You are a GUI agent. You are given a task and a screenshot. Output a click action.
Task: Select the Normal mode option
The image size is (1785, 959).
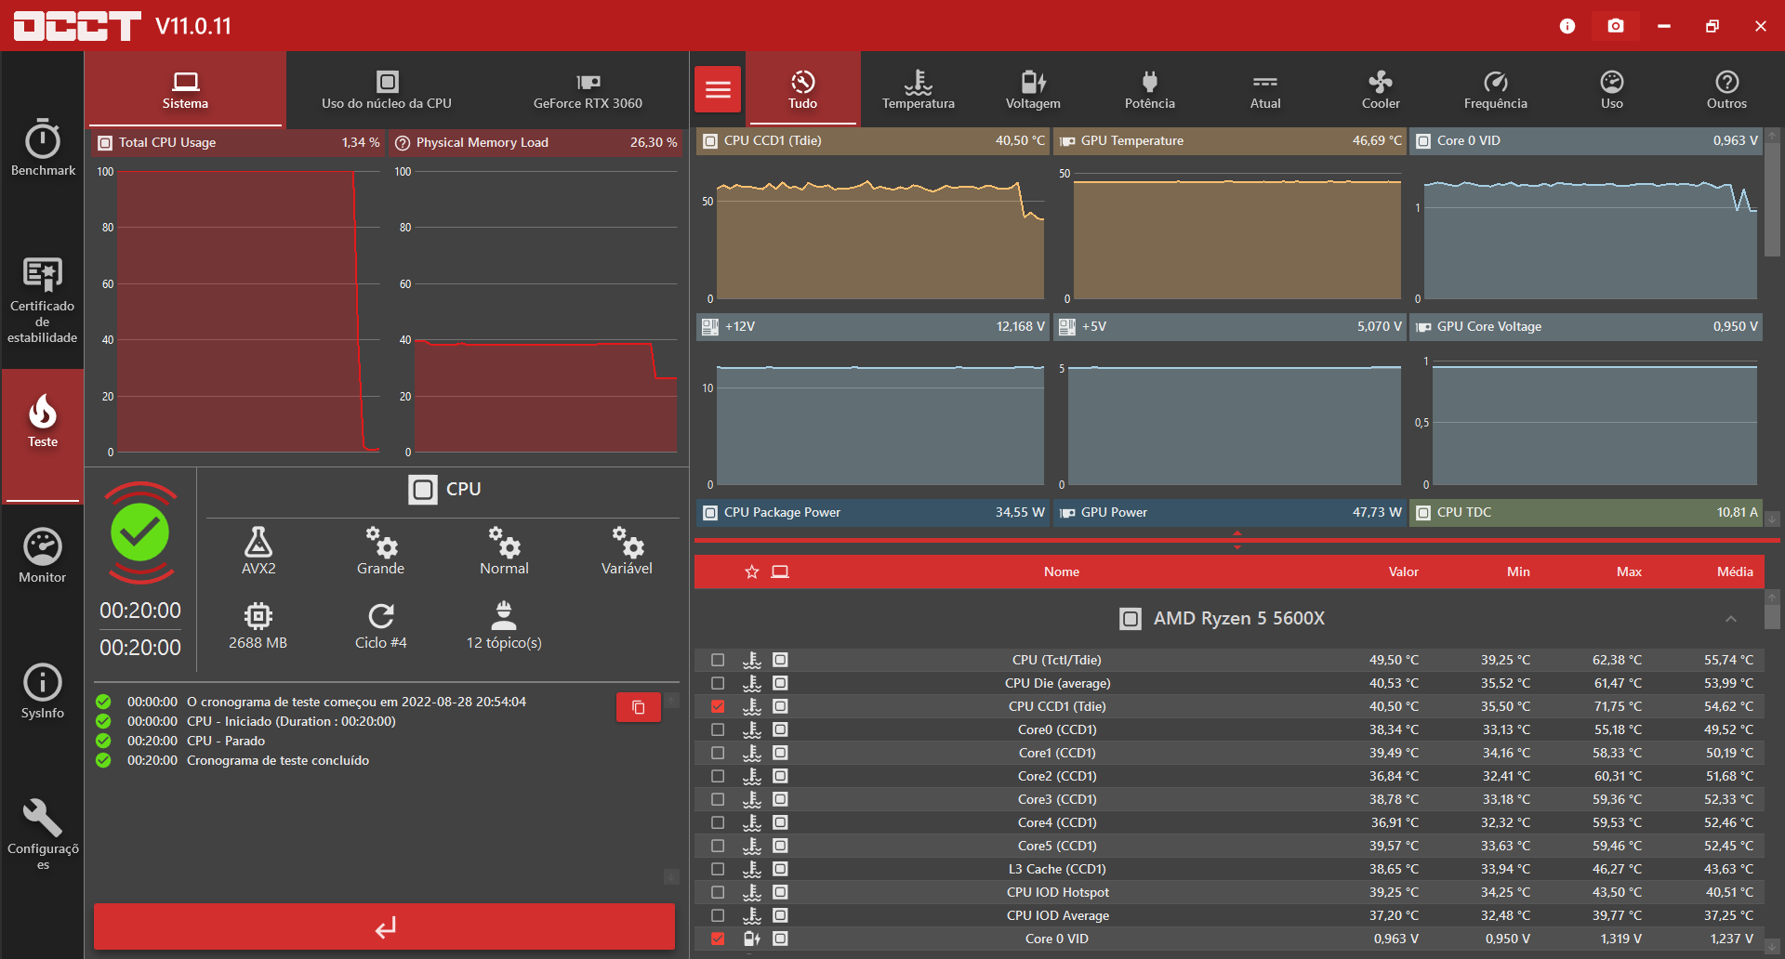point(504,551)
